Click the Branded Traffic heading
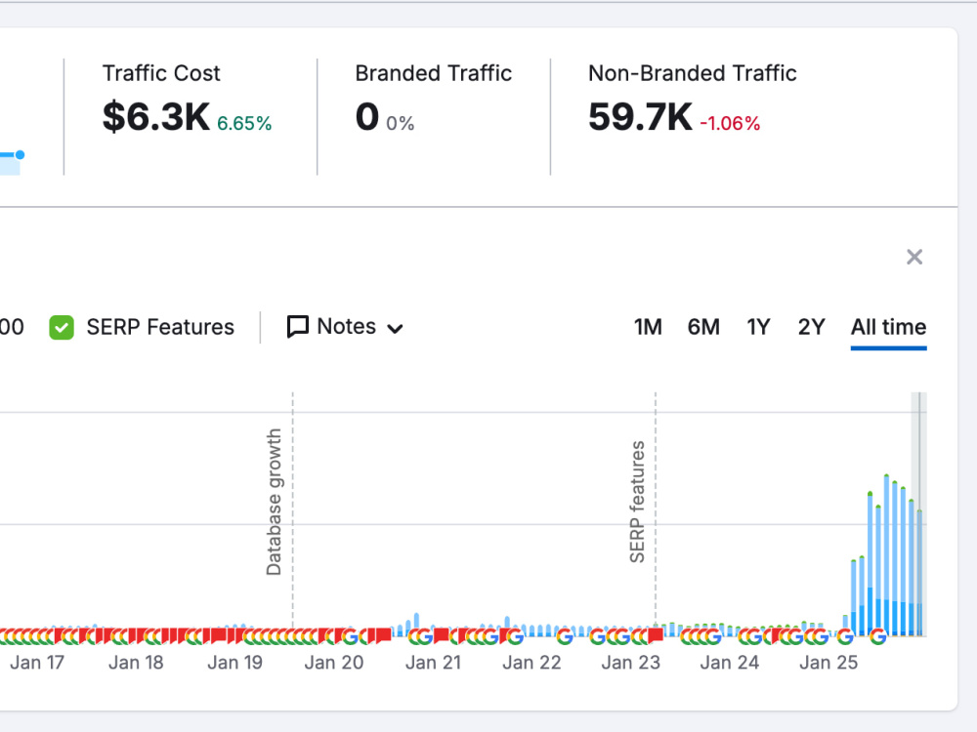 (x=434, y=73)
